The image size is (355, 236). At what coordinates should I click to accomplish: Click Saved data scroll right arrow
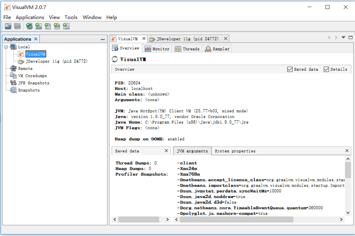(167, 219)
